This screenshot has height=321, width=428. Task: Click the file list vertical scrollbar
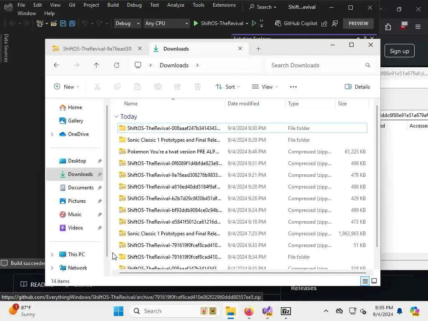coord(377,176)
